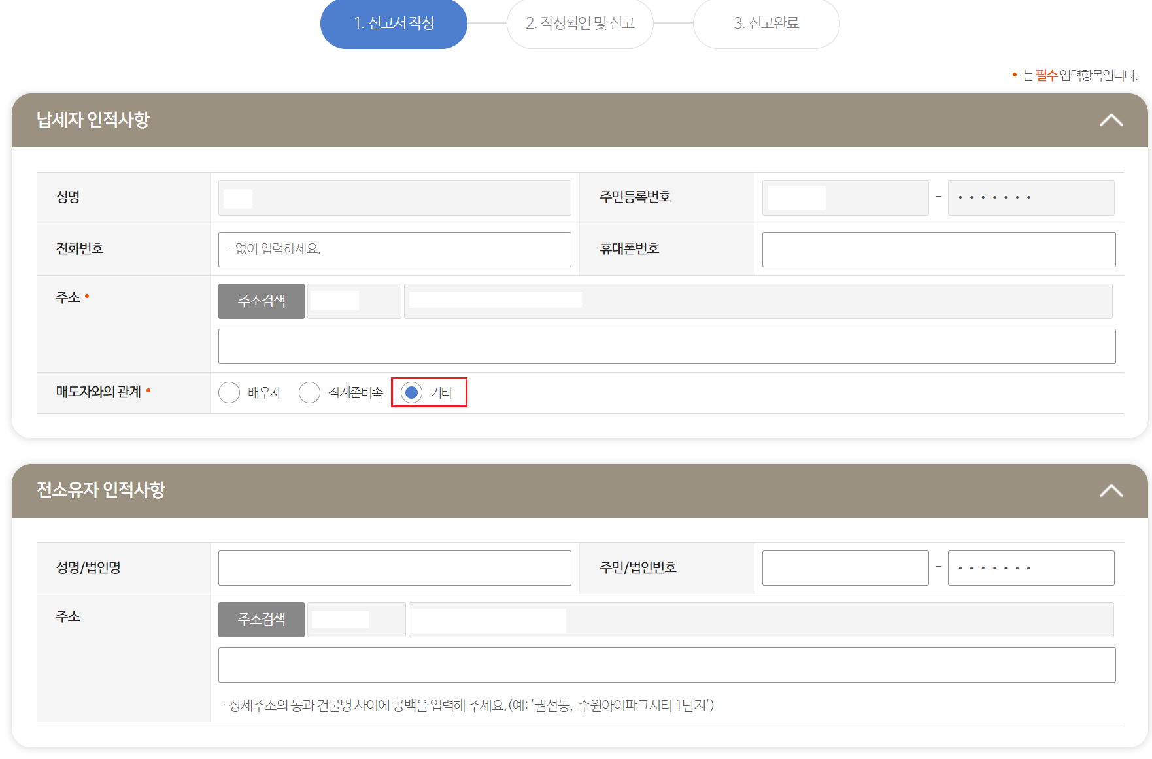Focus the 전화번호 input field
The height and width of the screenshot is (759, 1152).
[x=395, y=250]
